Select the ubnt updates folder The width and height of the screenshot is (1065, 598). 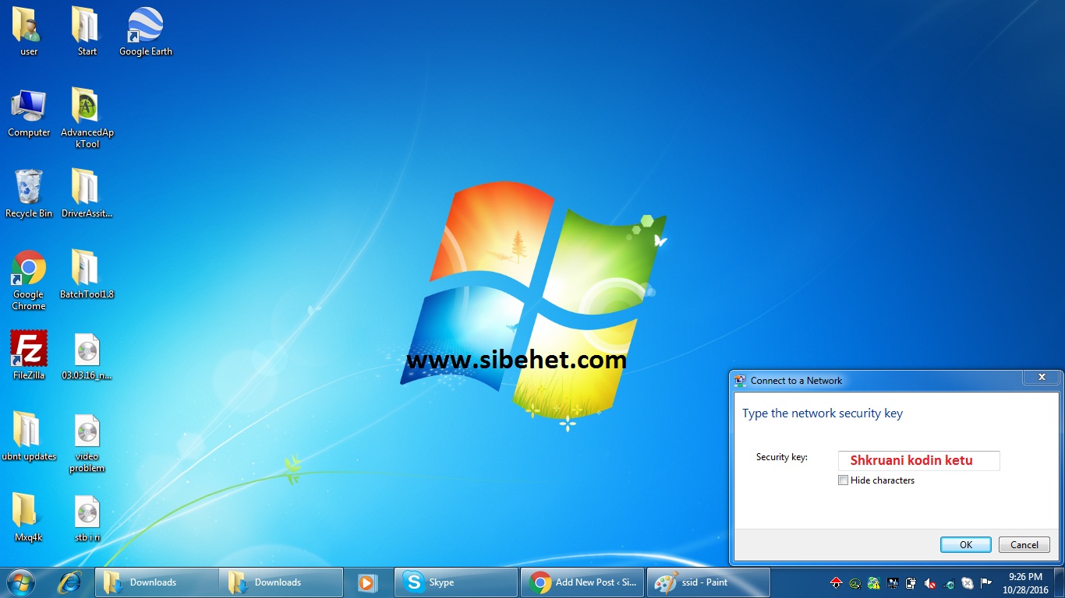pos(29,437)
